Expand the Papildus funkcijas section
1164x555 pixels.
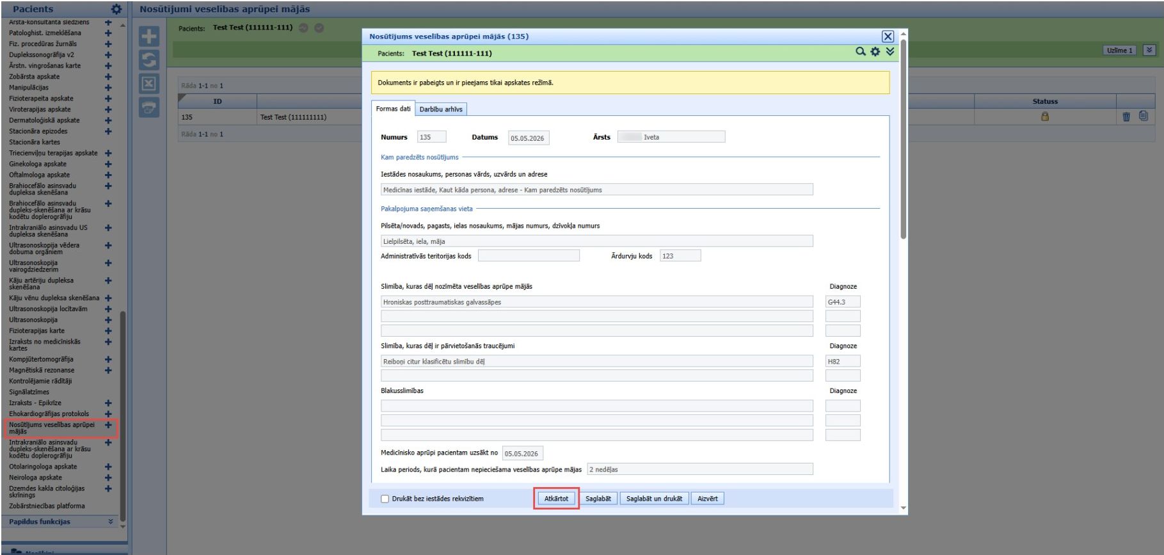pyautogui.click(x=111, y=522)
